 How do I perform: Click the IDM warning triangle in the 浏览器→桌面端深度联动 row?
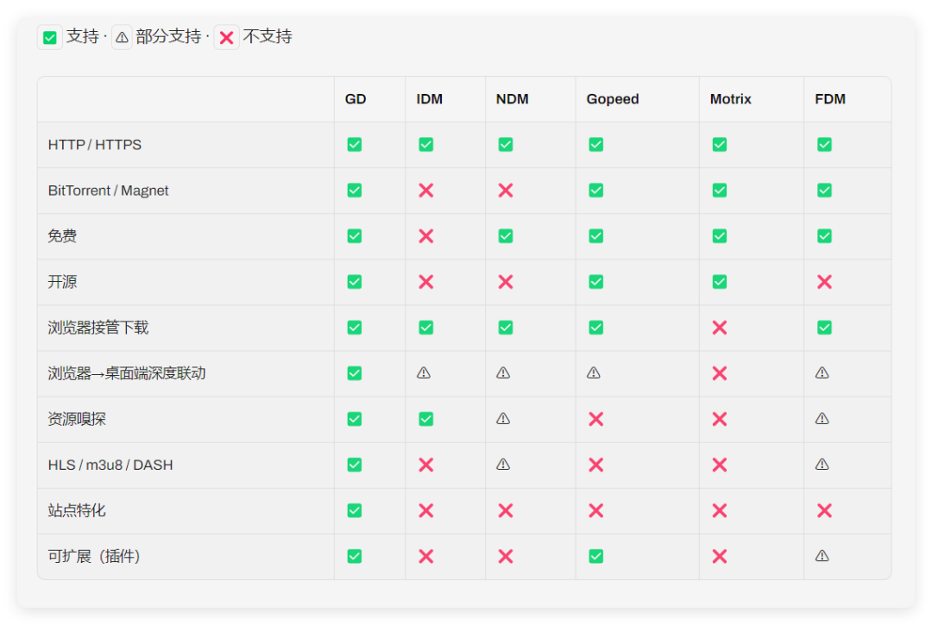[x=424, y=372]
